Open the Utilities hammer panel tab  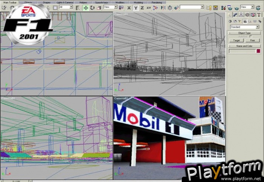(x=259, y=15)
